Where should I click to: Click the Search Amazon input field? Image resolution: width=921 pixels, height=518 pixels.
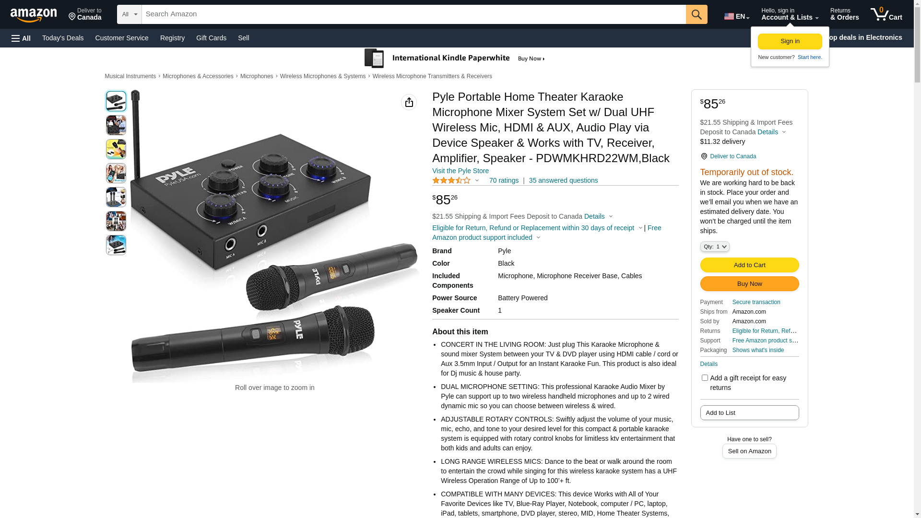[413, 14]
